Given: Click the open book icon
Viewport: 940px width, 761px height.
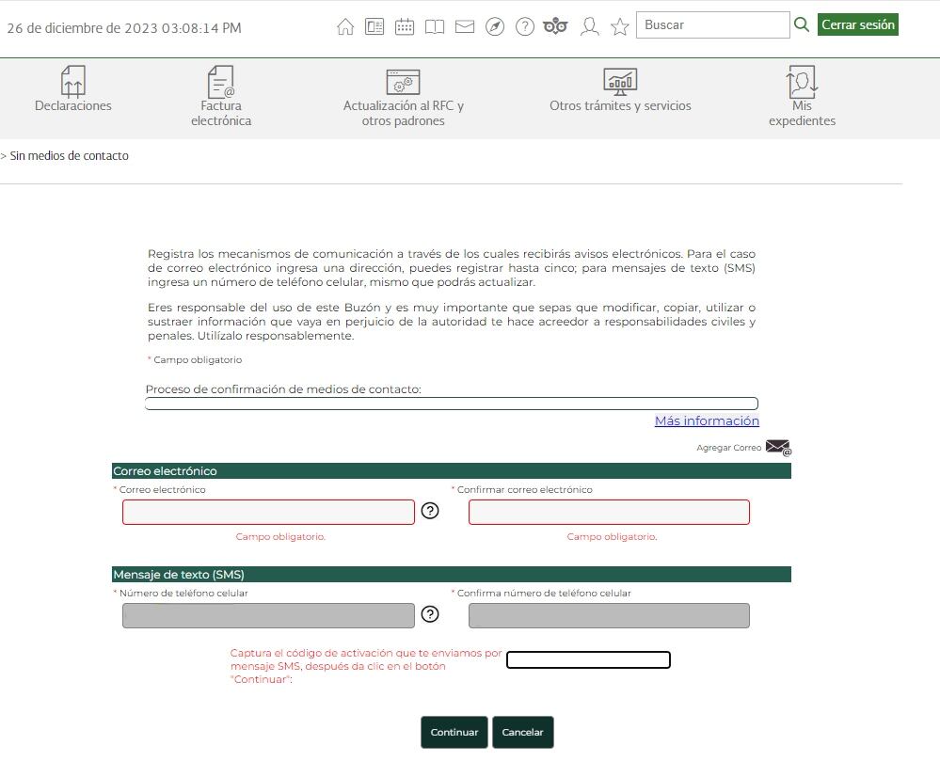Looking at the screenshot, I should coord(434,26).
